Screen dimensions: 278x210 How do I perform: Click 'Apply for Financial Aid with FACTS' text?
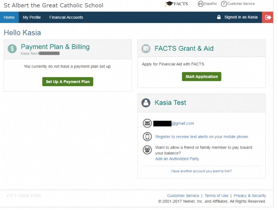point(173,64)
